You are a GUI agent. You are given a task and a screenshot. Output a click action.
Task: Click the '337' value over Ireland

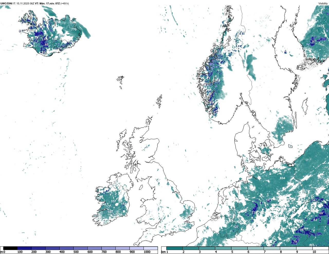point(113,201)
